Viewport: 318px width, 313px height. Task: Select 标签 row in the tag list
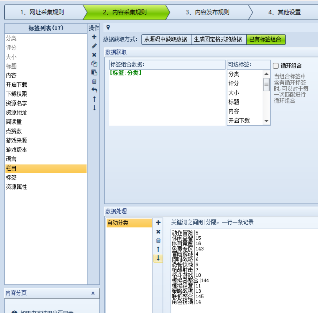tap(46, 178)
